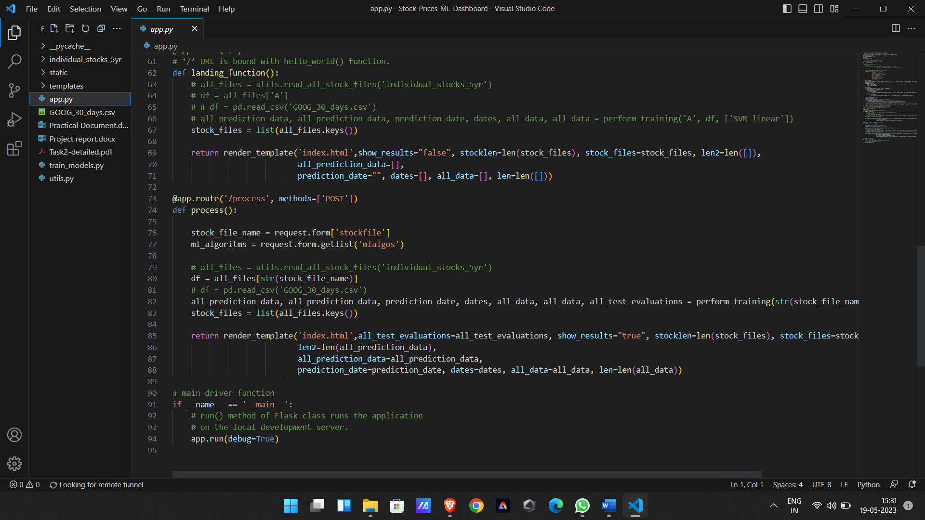This screenshot has height=520, width=925.
Task: Open the Manage gear icon
Action: click(x=14, y=463)
